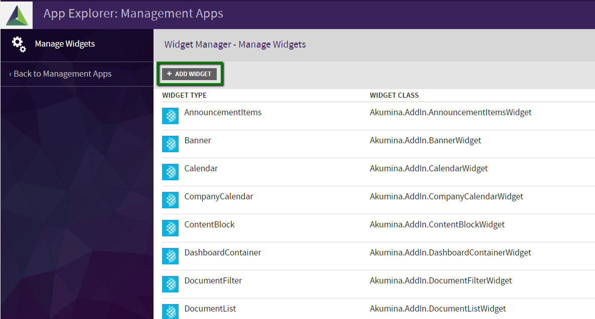
Task: Open Manage Widgets in sidebar
Action: [x=65, y=44]
